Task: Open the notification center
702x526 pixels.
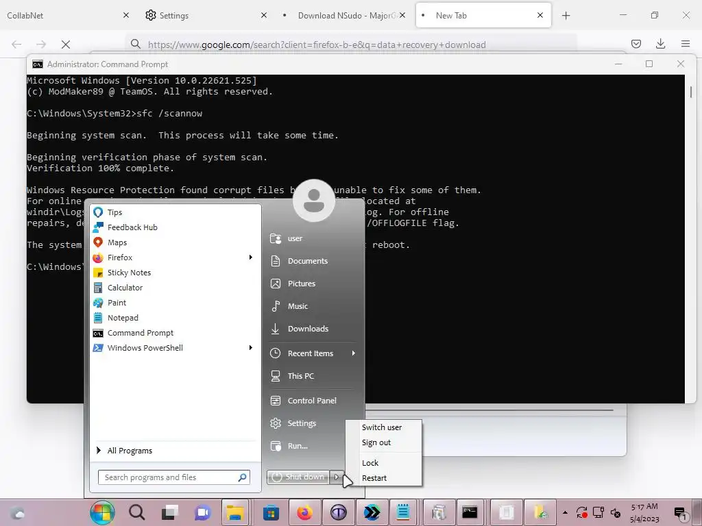Action: [x=681, y=514]
